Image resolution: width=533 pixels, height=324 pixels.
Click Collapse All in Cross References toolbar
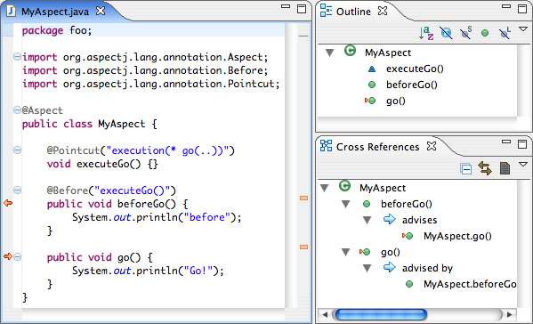465,168
